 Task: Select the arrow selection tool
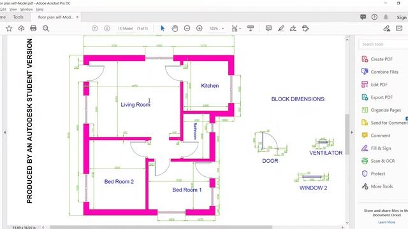163,28
